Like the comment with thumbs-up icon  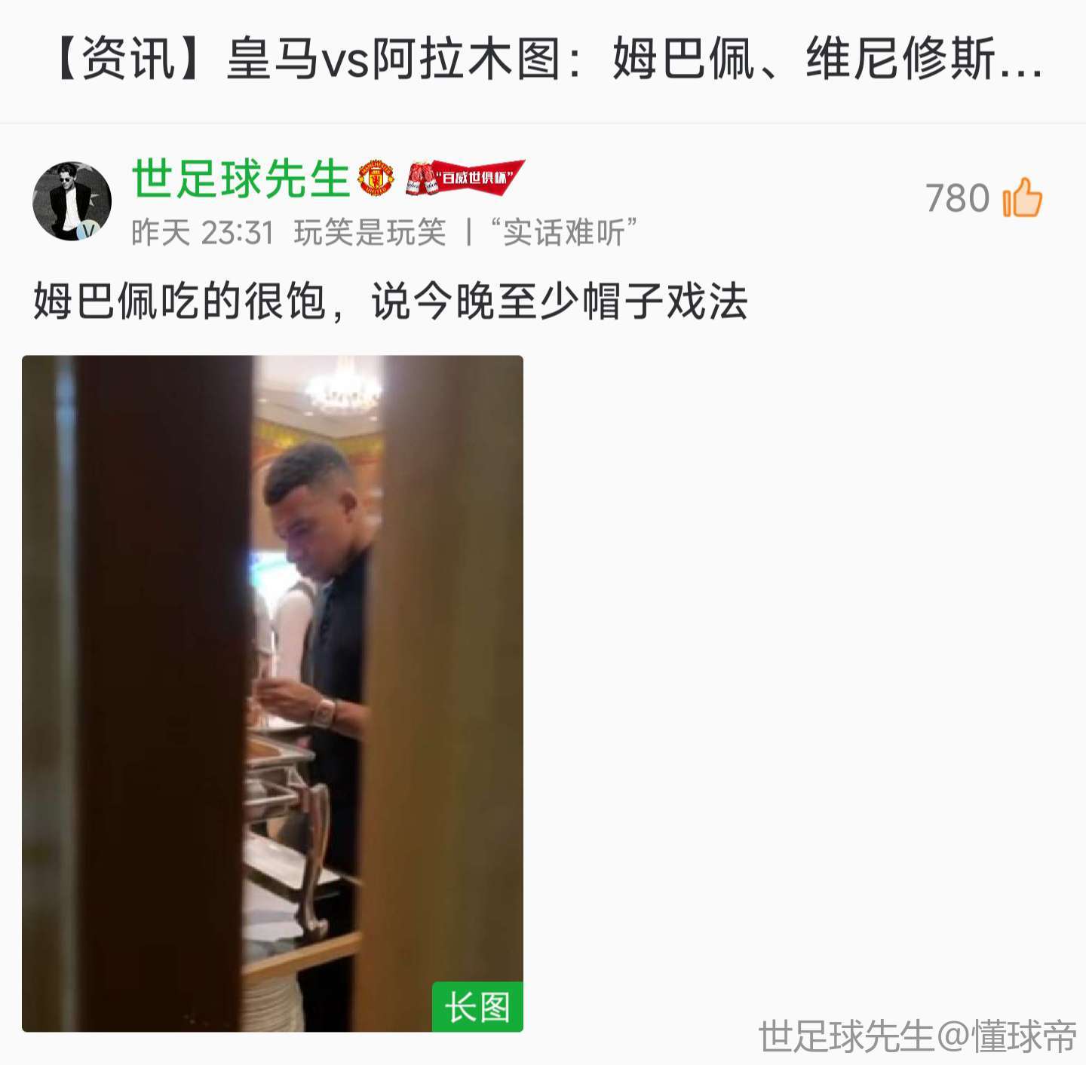(x=1023, y=197)
